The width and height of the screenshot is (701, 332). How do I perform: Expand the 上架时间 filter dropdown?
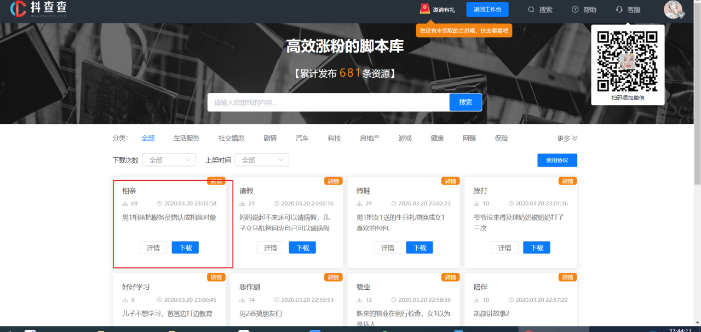tap(261, 159)
